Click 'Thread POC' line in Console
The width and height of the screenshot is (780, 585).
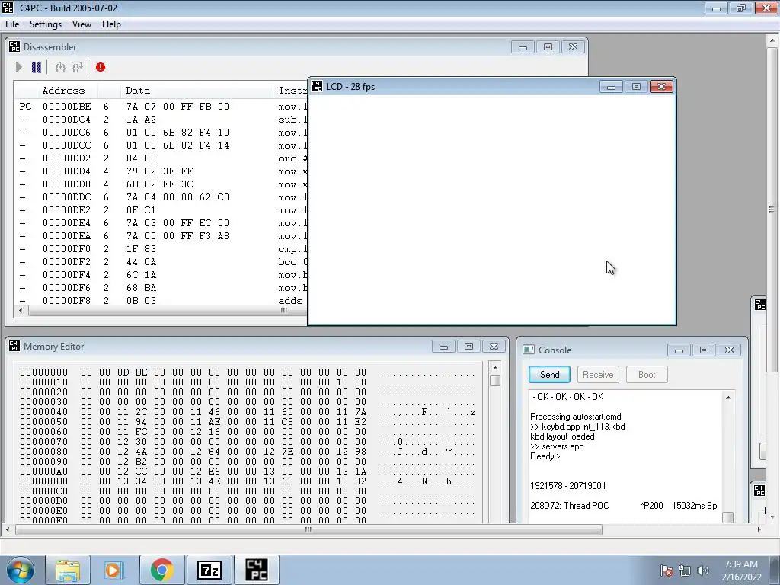tap(624, 506)
